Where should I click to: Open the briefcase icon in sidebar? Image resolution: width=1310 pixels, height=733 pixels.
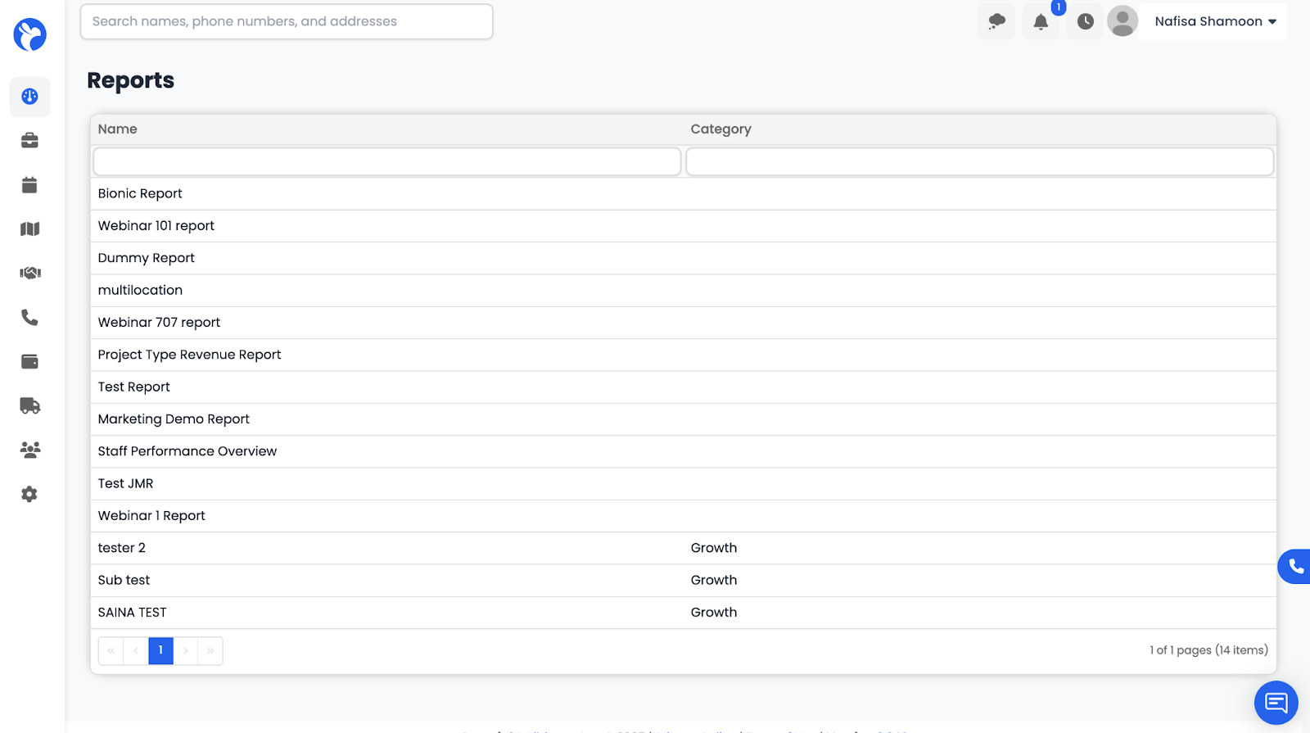[x=29, y=141]
